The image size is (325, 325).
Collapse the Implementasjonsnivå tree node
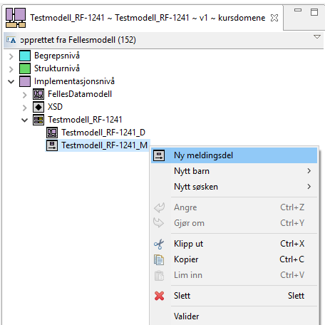(x=11, y=82)
